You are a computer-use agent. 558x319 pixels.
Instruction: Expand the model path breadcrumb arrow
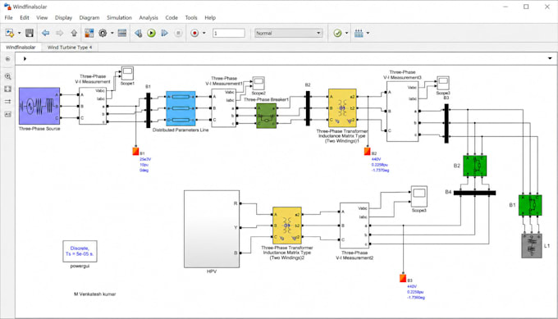coord(25,59)
